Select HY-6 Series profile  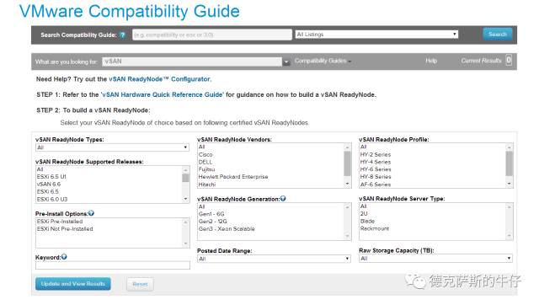pos(376,169)
